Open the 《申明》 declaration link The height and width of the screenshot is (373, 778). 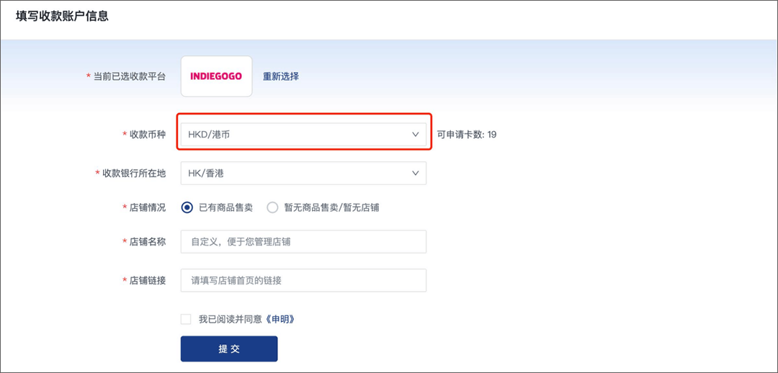click(280, 320)
